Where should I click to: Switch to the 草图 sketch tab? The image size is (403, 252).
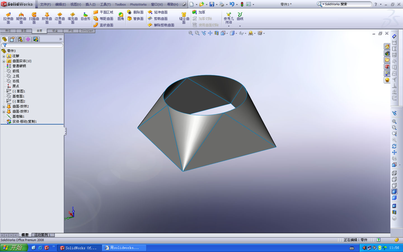pyautogui.click(x=24, y=31)
